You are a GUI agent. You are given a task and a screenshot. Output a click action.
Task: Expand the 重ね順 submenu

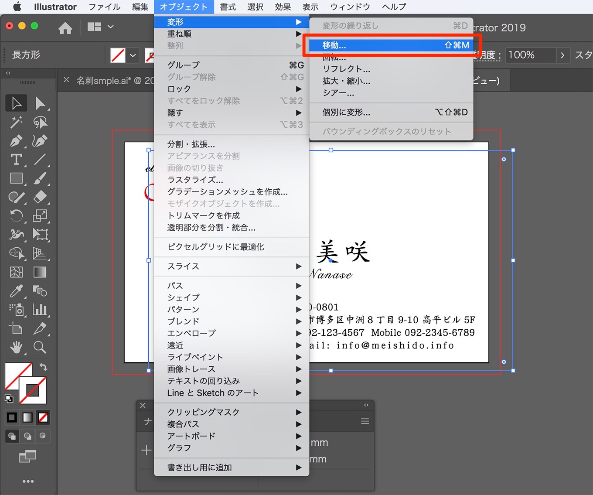(x=232, y=34)
